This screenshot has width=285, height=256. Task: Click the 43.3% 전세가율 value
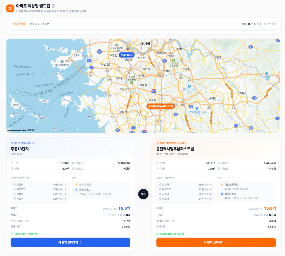tap(271, 227)
